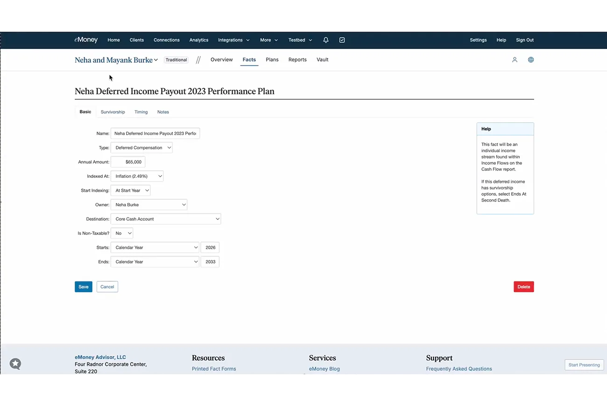Click the task checklist icon
This screenshot has height=406, width=607.
tap(342, 40)
